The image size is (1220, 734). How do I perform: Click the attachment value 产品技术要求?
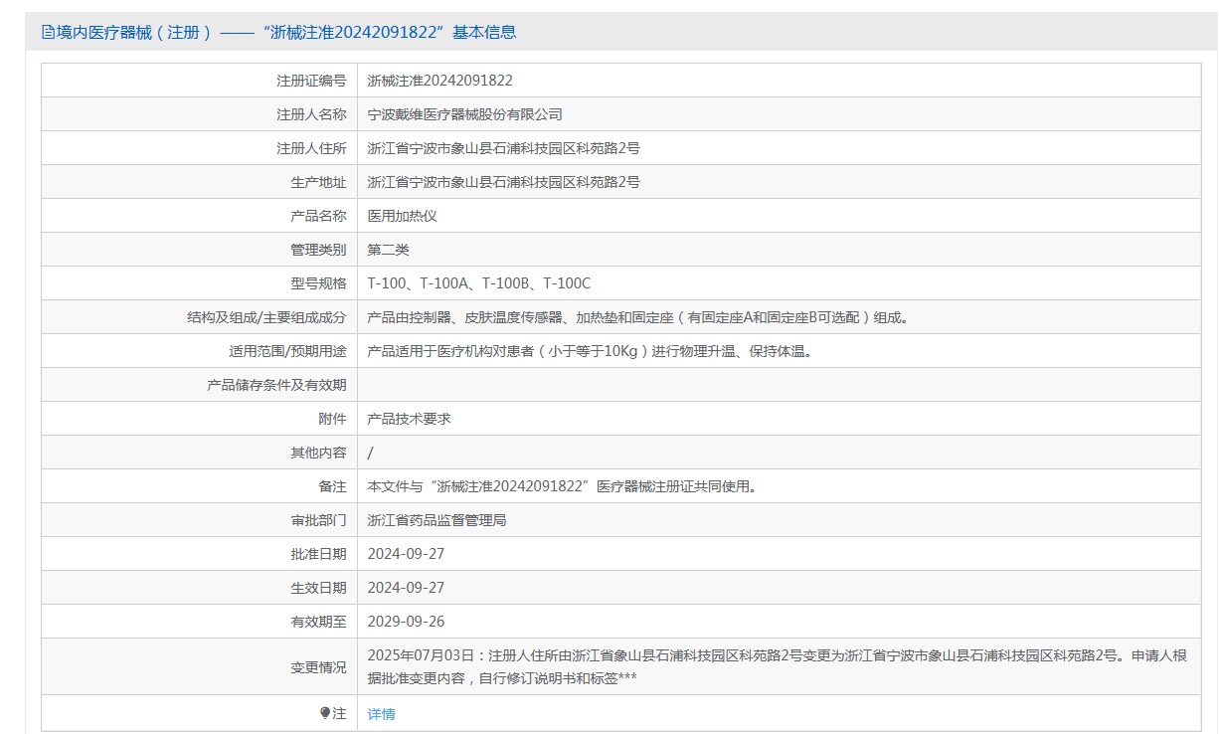point(409,419)
